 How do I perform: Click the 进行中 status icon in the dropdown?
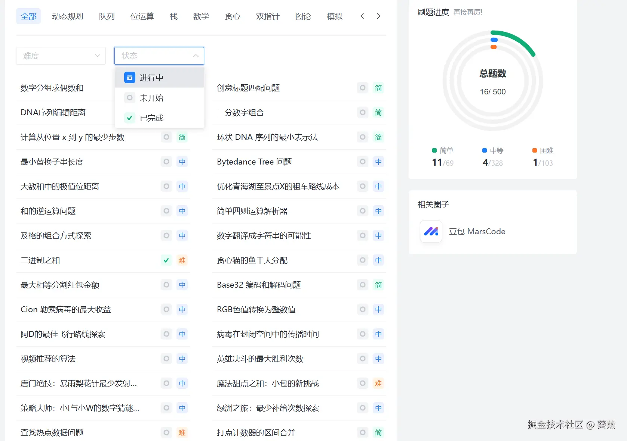129,78
